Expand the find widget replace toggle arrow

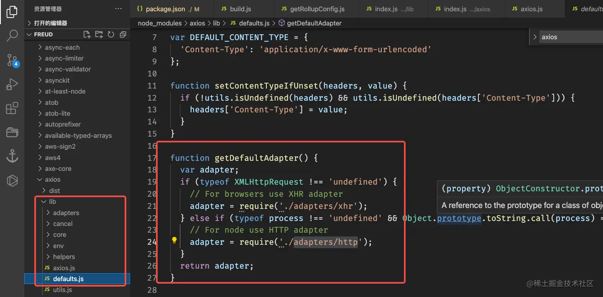tap(535, 37)
